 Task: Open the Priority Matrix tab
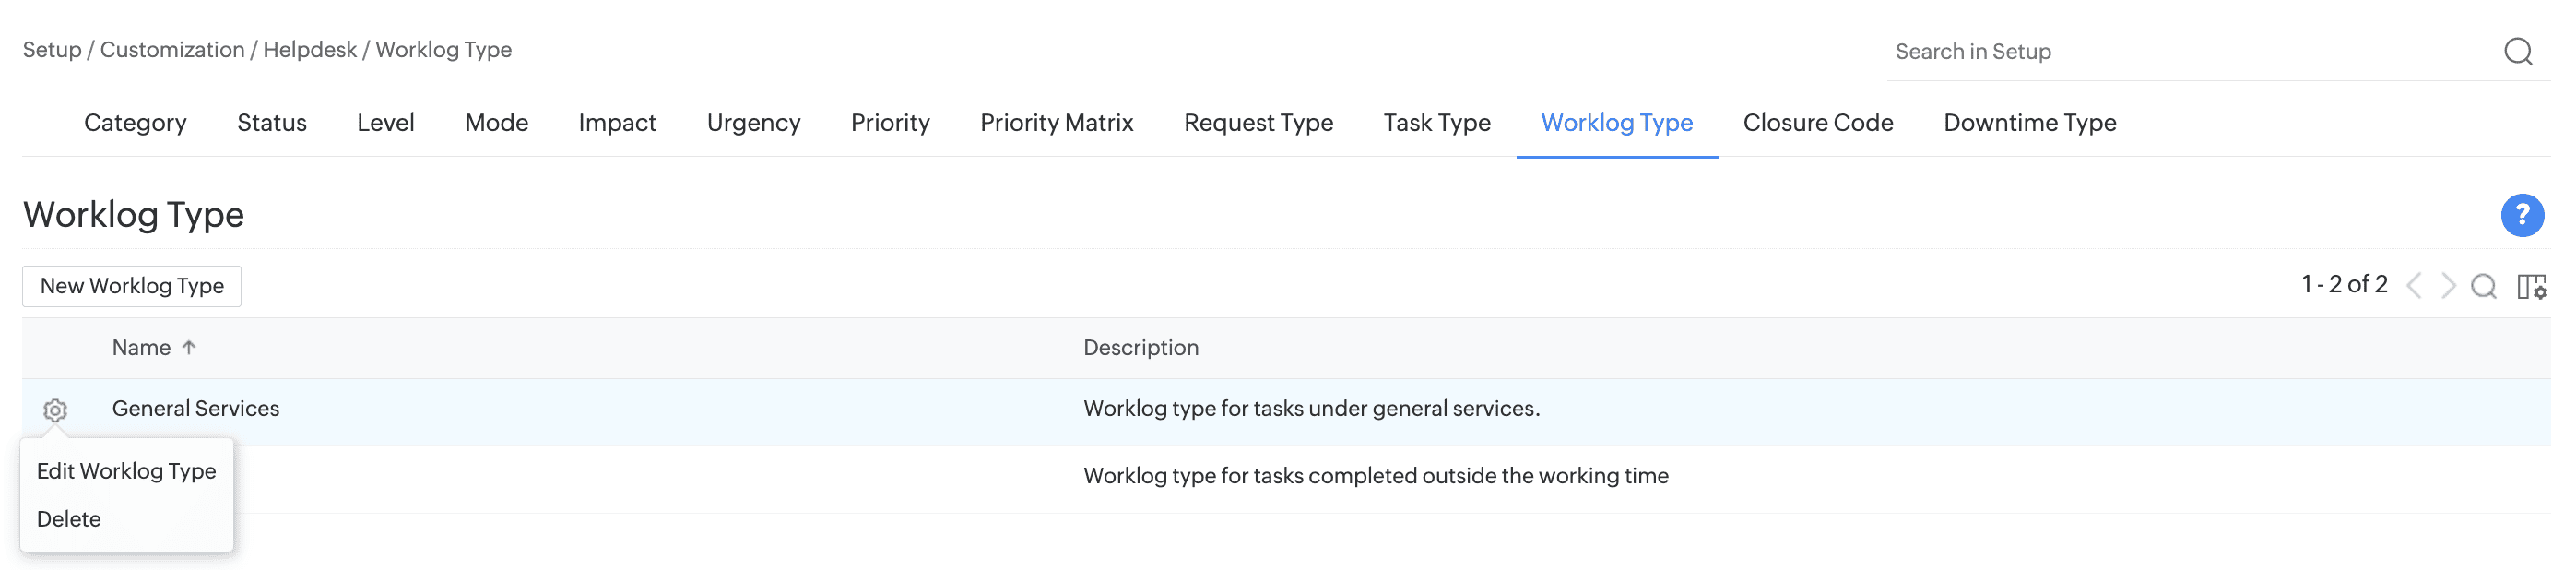pyautogui.click(x=1056, y=123)
